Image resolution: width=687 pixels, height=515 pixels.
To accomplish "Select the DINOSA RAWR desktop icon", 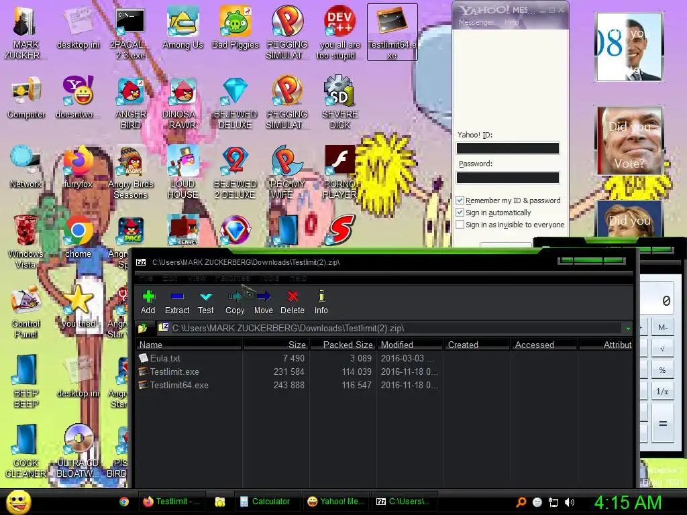I will coord(182,103).
